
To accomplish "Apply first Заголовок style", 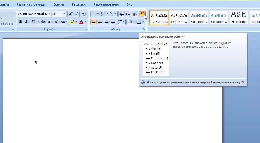I will [199, 18].
